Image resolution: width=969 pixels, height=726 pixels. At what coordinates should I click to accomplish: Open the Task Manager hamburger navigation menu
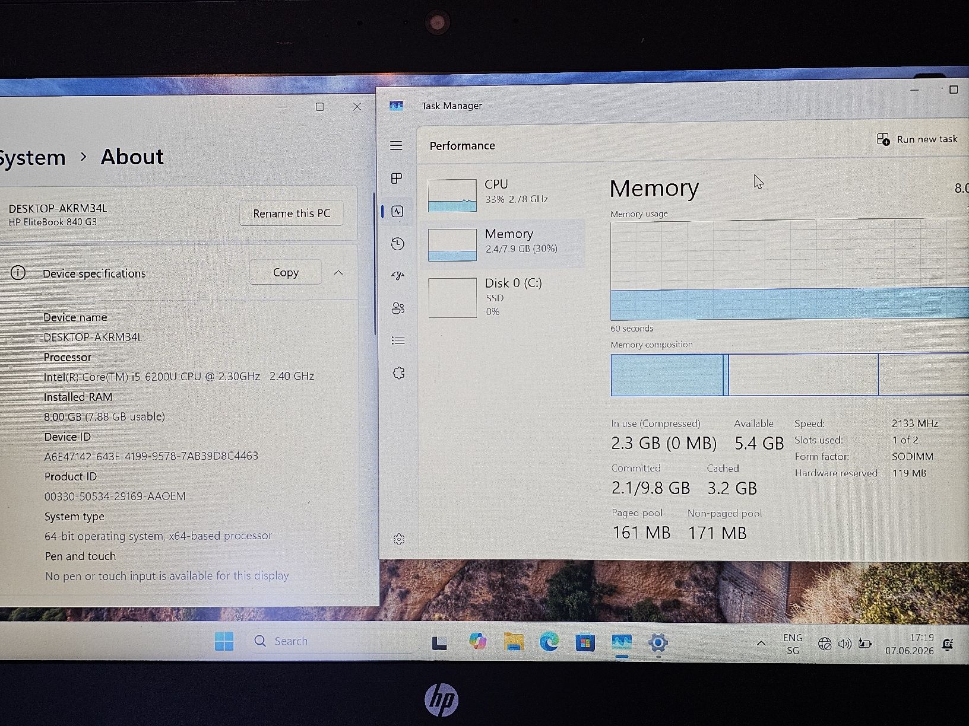[x=396, y=146]
